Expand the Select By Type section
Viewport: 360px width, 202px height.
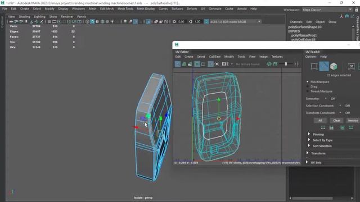[309, 140]
